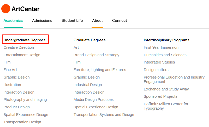The width and height of the screenshot is (209, 127).
Task: Open Media Design Practices graduate program
Action: pos(94,100)
